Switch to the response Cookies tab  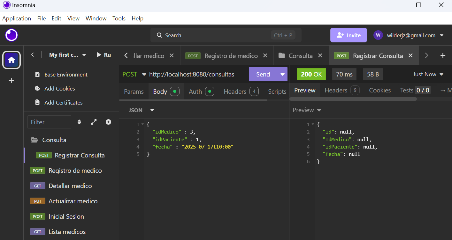380,90
